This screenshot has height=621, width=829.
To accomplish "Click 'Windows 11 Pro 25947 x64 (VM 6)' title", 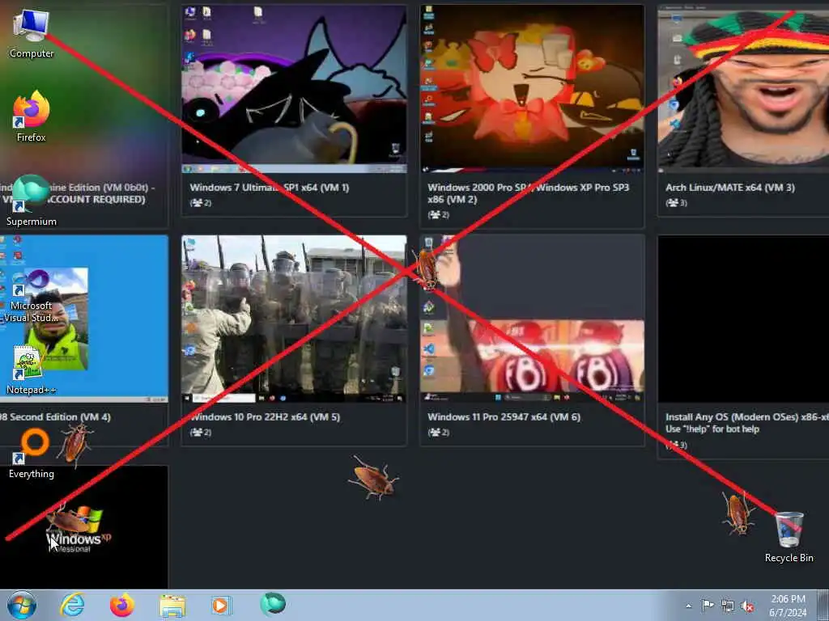I will tap(504, 417).
